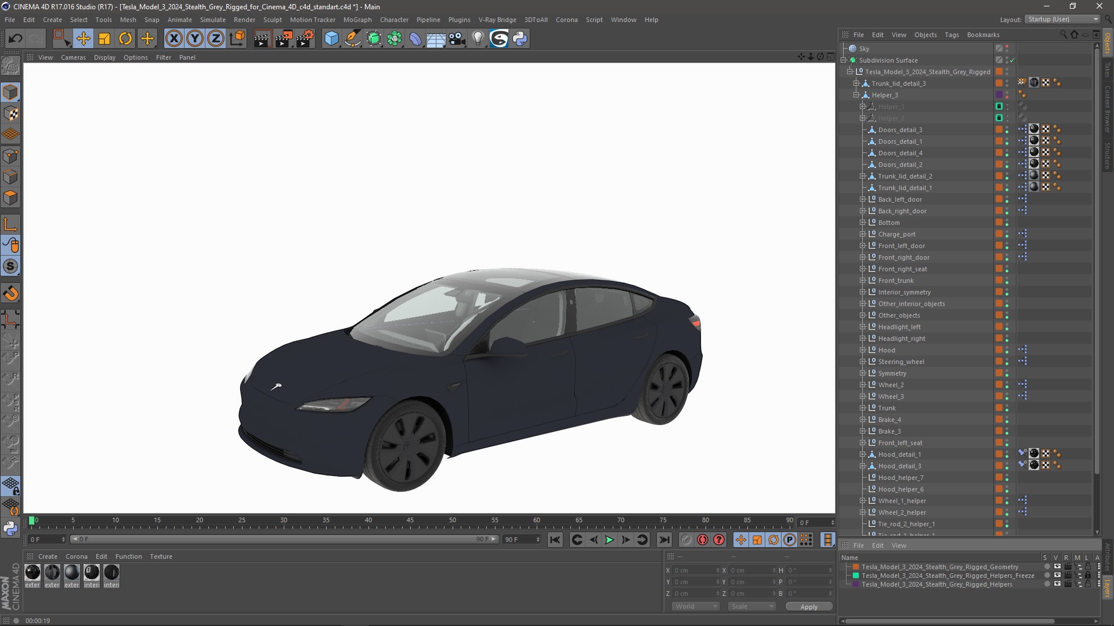Open the Bookmarks menu in Object Manager
1114x626 pixels.
pos(983,35)
